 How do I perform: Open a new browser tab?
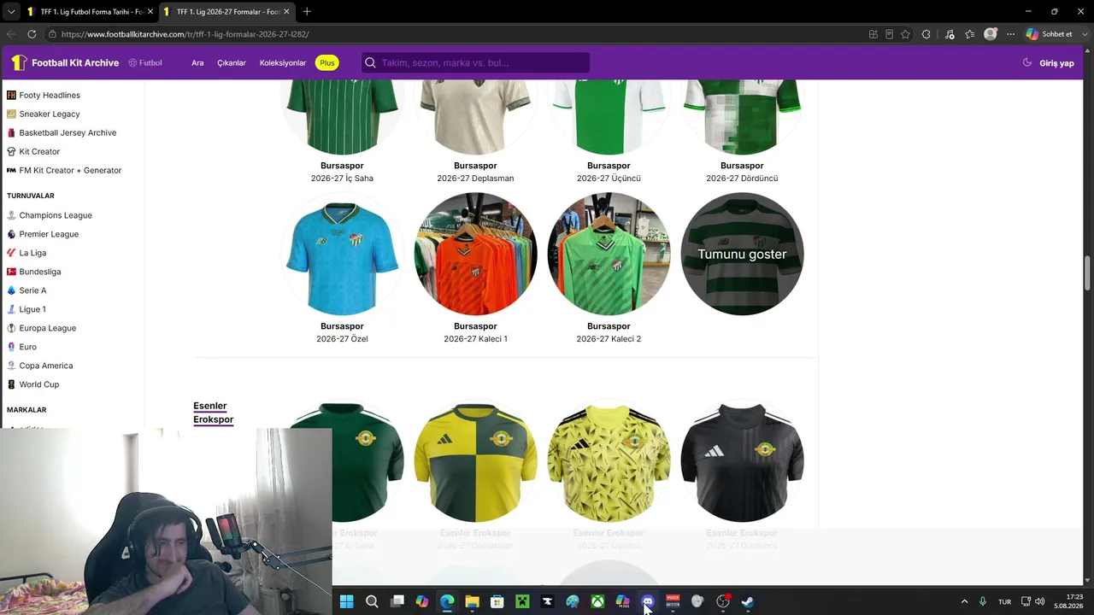(307, 12)
